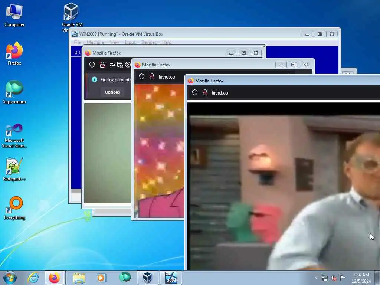Click the shield icon in the middle Firefox window

[142, 76]
